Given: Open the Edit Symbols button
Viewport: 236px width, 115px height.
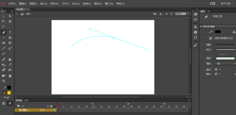Looking at the screenshot, I should click(x=161, y=14).
